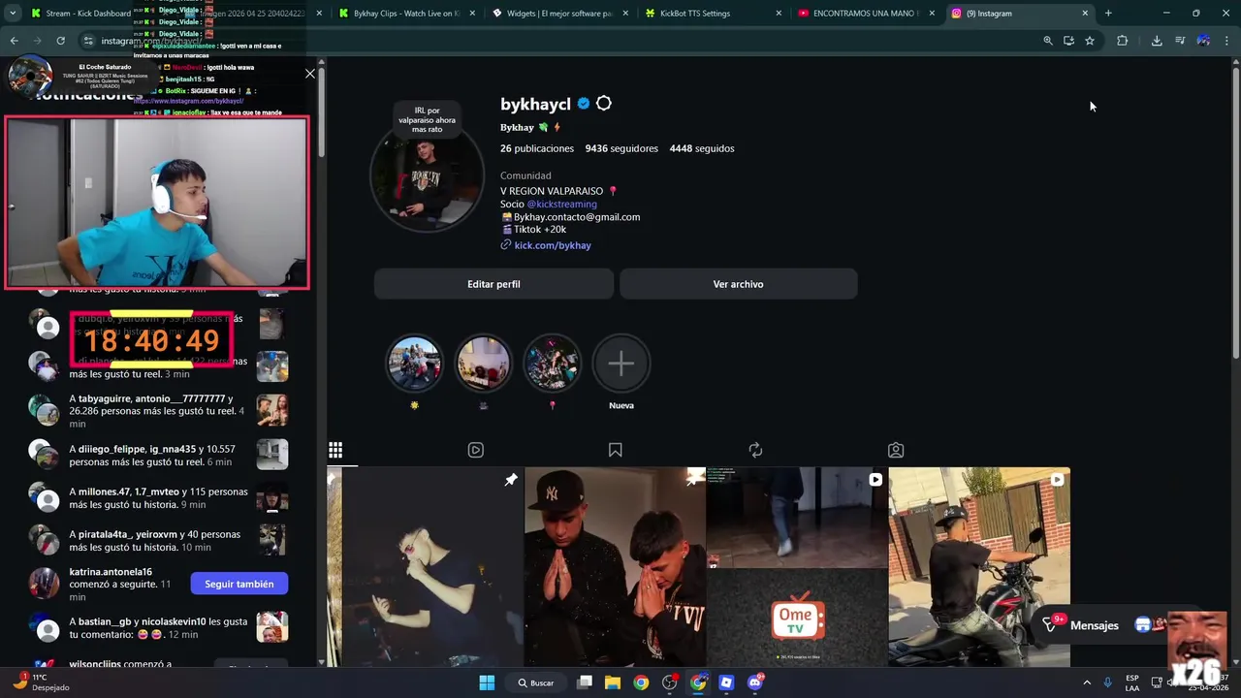Close the KickBot TTS Settings tab
The image size is (1241, 698).
click(779, 14)
